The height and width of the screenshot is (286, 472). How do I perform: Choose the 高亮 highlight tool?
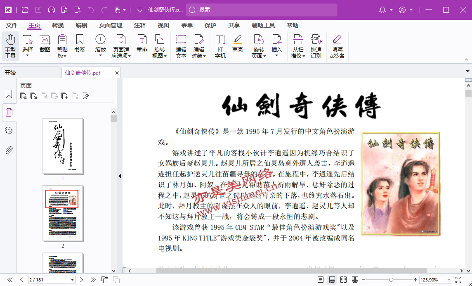pyautogui.click(x=238, y=43)
